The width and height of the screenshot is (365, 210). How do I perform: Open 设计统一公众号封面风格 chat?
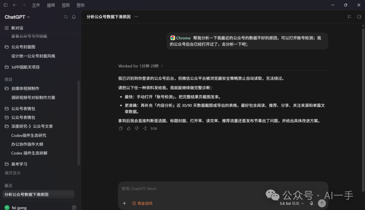click(x=33, y=56)
